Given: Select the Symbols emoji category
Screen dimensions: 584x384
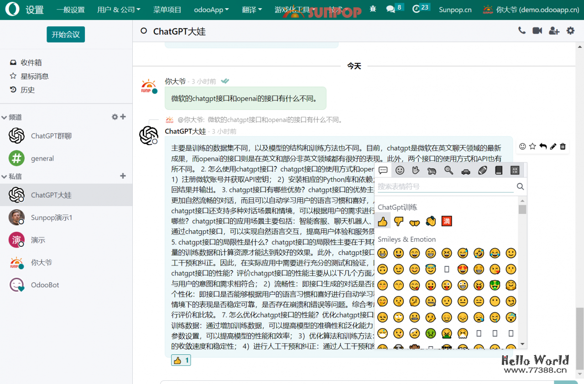Looking at the screenshot, I should click(x=515, y=170).
